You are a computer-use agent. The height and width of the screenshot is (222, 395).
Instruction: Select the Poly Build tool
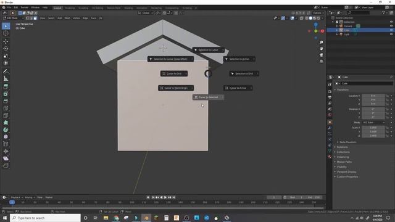(x=6, y=123)
